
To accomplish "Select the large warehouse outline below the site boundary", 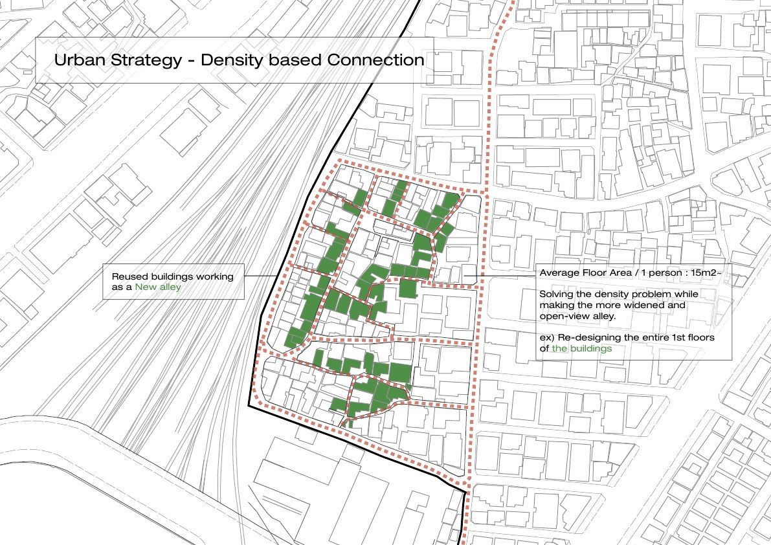I will 324,492.
